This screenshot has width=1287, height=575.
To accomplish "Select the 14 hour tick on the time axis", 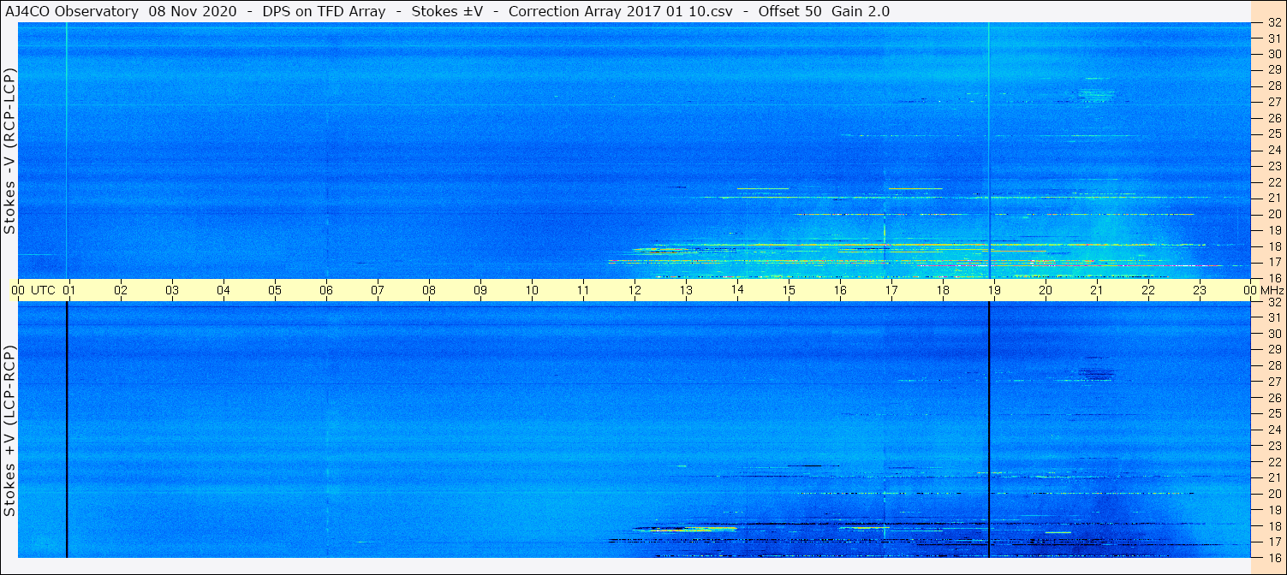I will tap(737, 290).
